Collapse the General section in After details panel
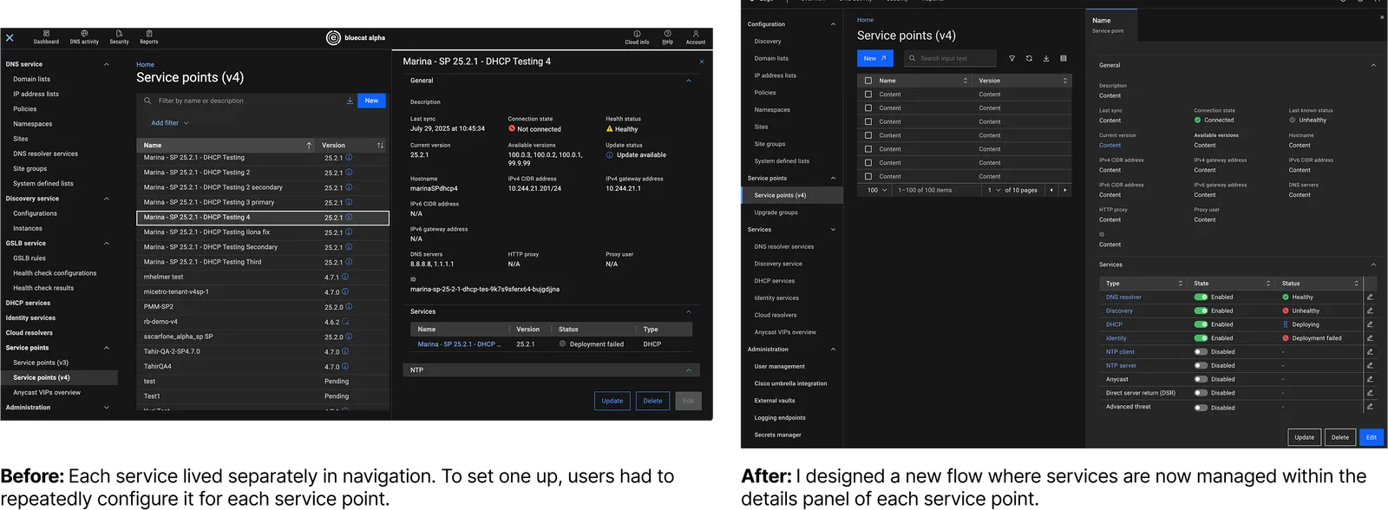The image size is (1388, 510). (1373, 65)
